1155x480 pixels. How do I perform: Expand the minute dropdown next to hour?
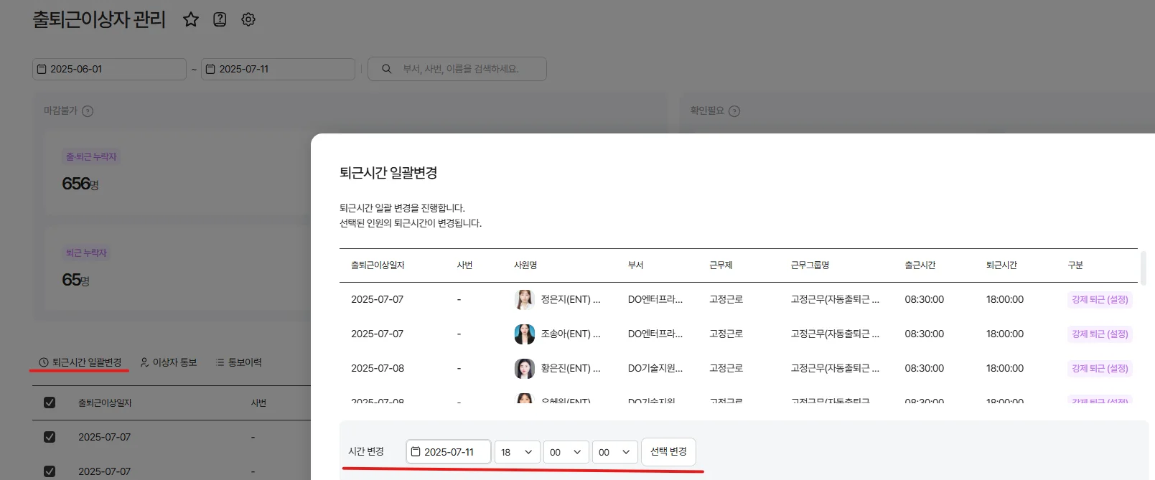[x=566, y=452]
